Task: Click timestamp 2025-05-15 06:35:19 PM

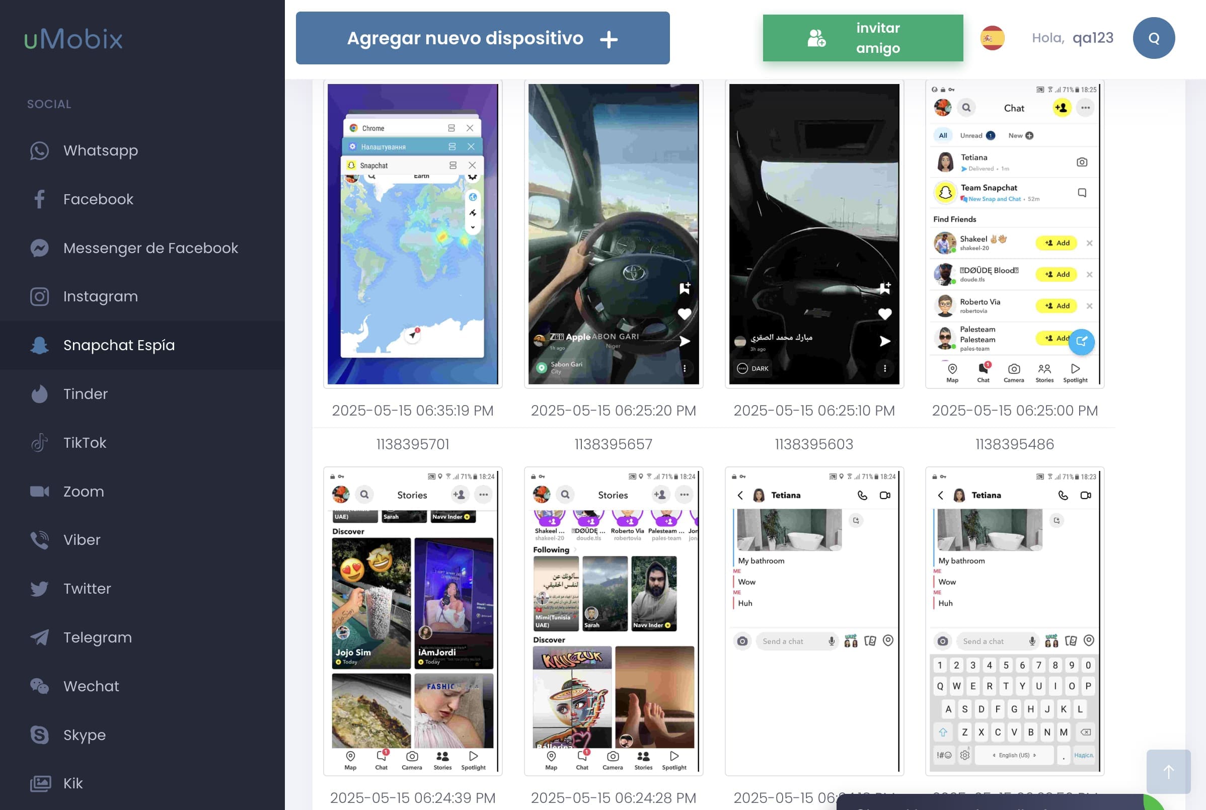Action: pos(413,411)
